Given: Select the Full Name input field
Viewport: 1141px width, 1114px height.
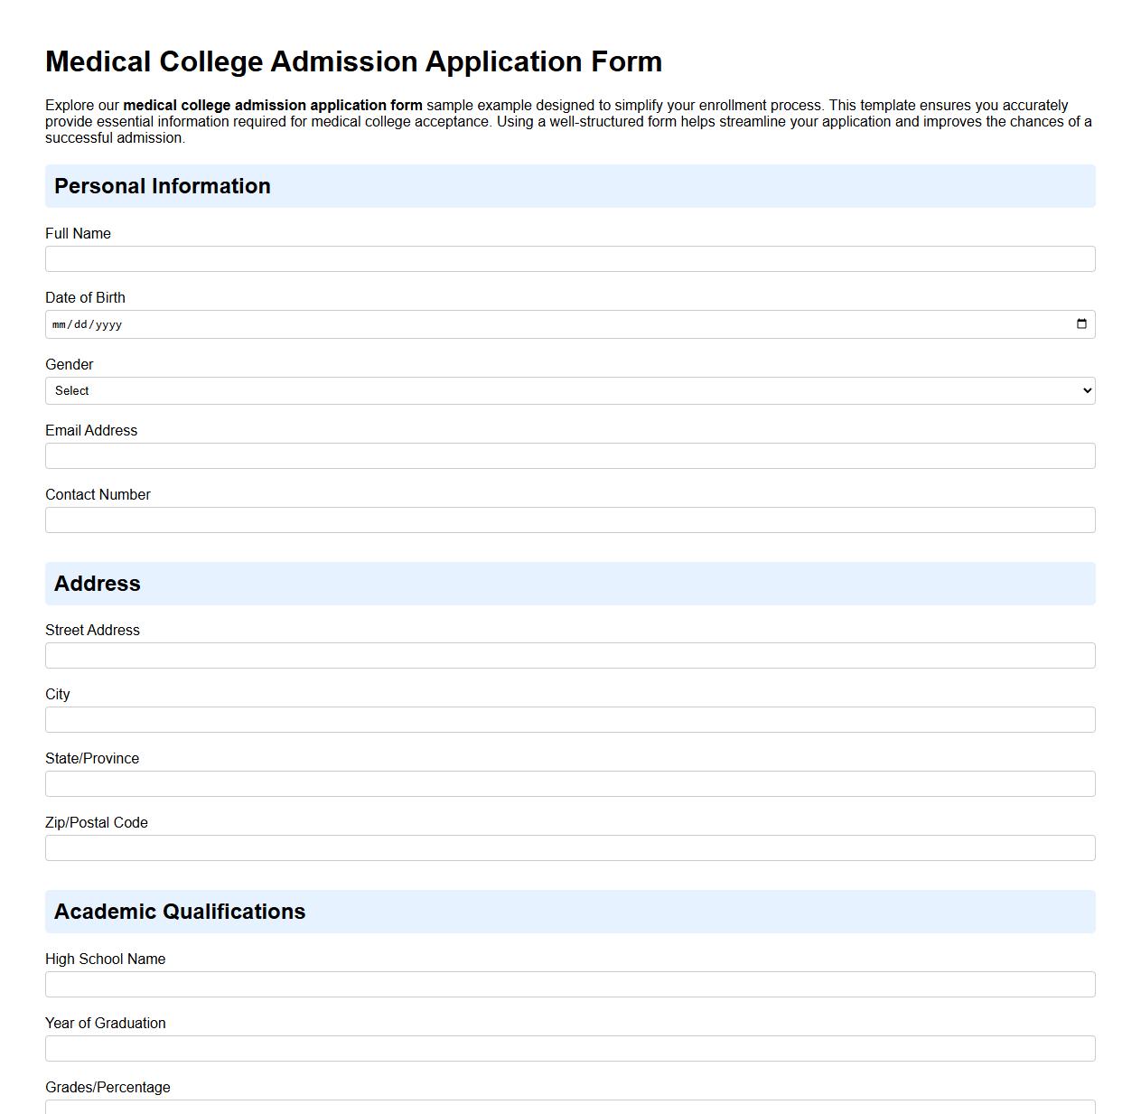Looking at the screenshot, I should tap(569, 259).
